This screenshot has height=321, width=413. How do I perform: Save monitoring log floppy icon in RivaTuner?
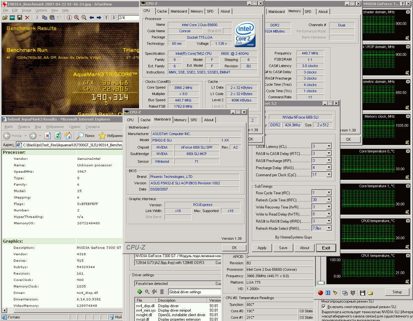pyautogui.click(x=362, y=293)
